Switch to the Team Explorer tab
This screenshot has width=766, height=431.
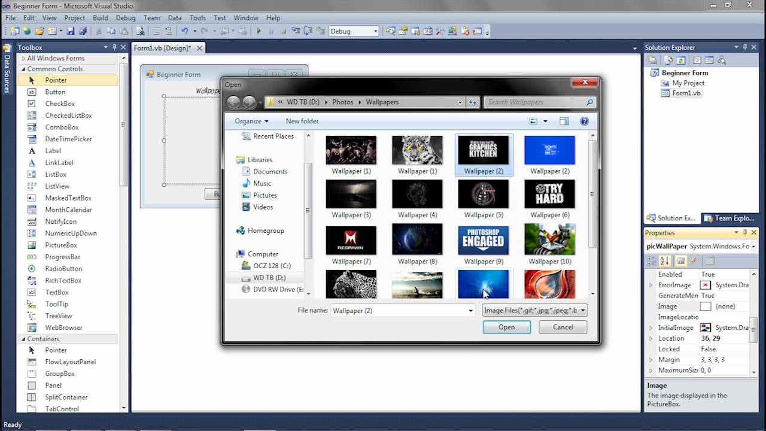tap(731, 218)
